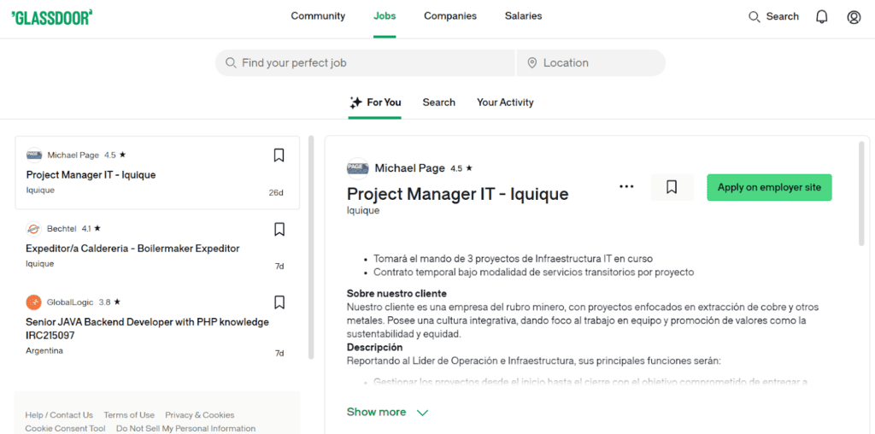Focus the Find your perfect job field
The width and height of the screenshot is (875, 434).
click(x=365, y=62)
